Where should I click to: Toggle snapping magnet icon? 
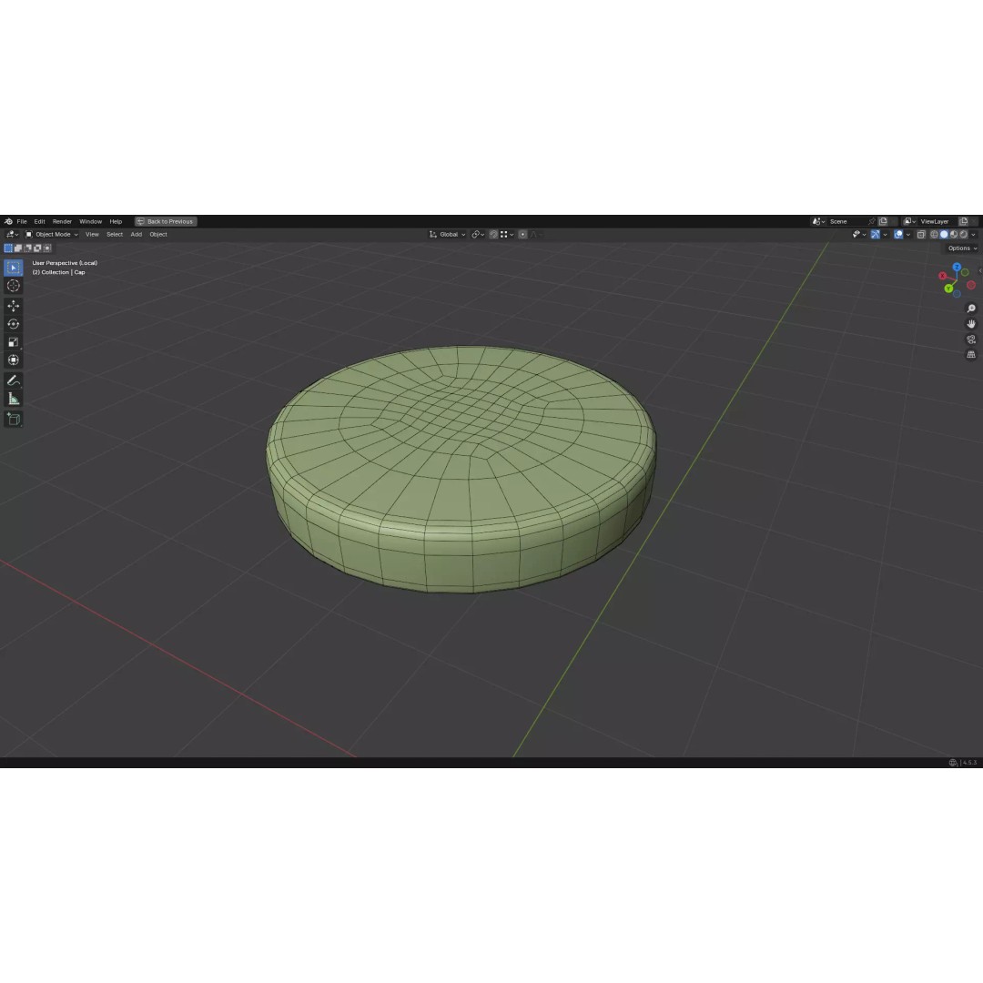pos(494,235)
